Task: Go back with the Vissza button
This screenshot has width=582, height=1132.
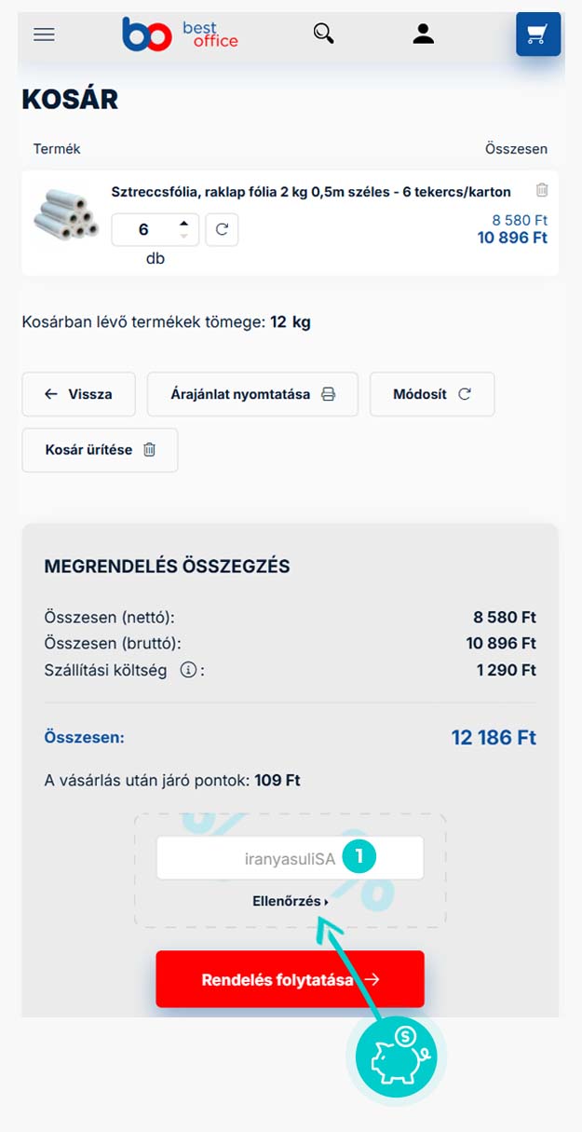Action: coord(78,394)
